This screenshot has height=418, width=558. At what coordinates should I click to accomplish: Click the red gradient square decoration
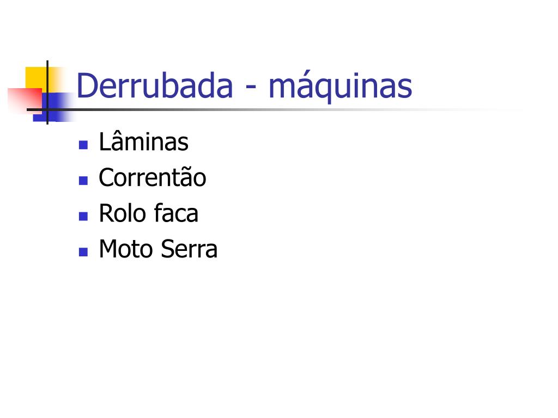[24, 101]
